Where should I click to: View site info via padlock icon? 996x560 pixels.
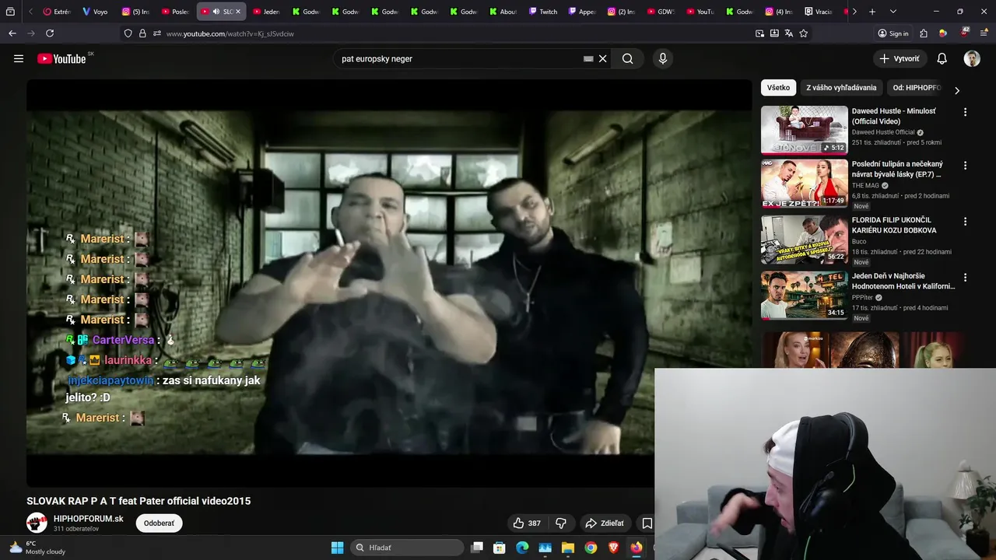[142, 33]
